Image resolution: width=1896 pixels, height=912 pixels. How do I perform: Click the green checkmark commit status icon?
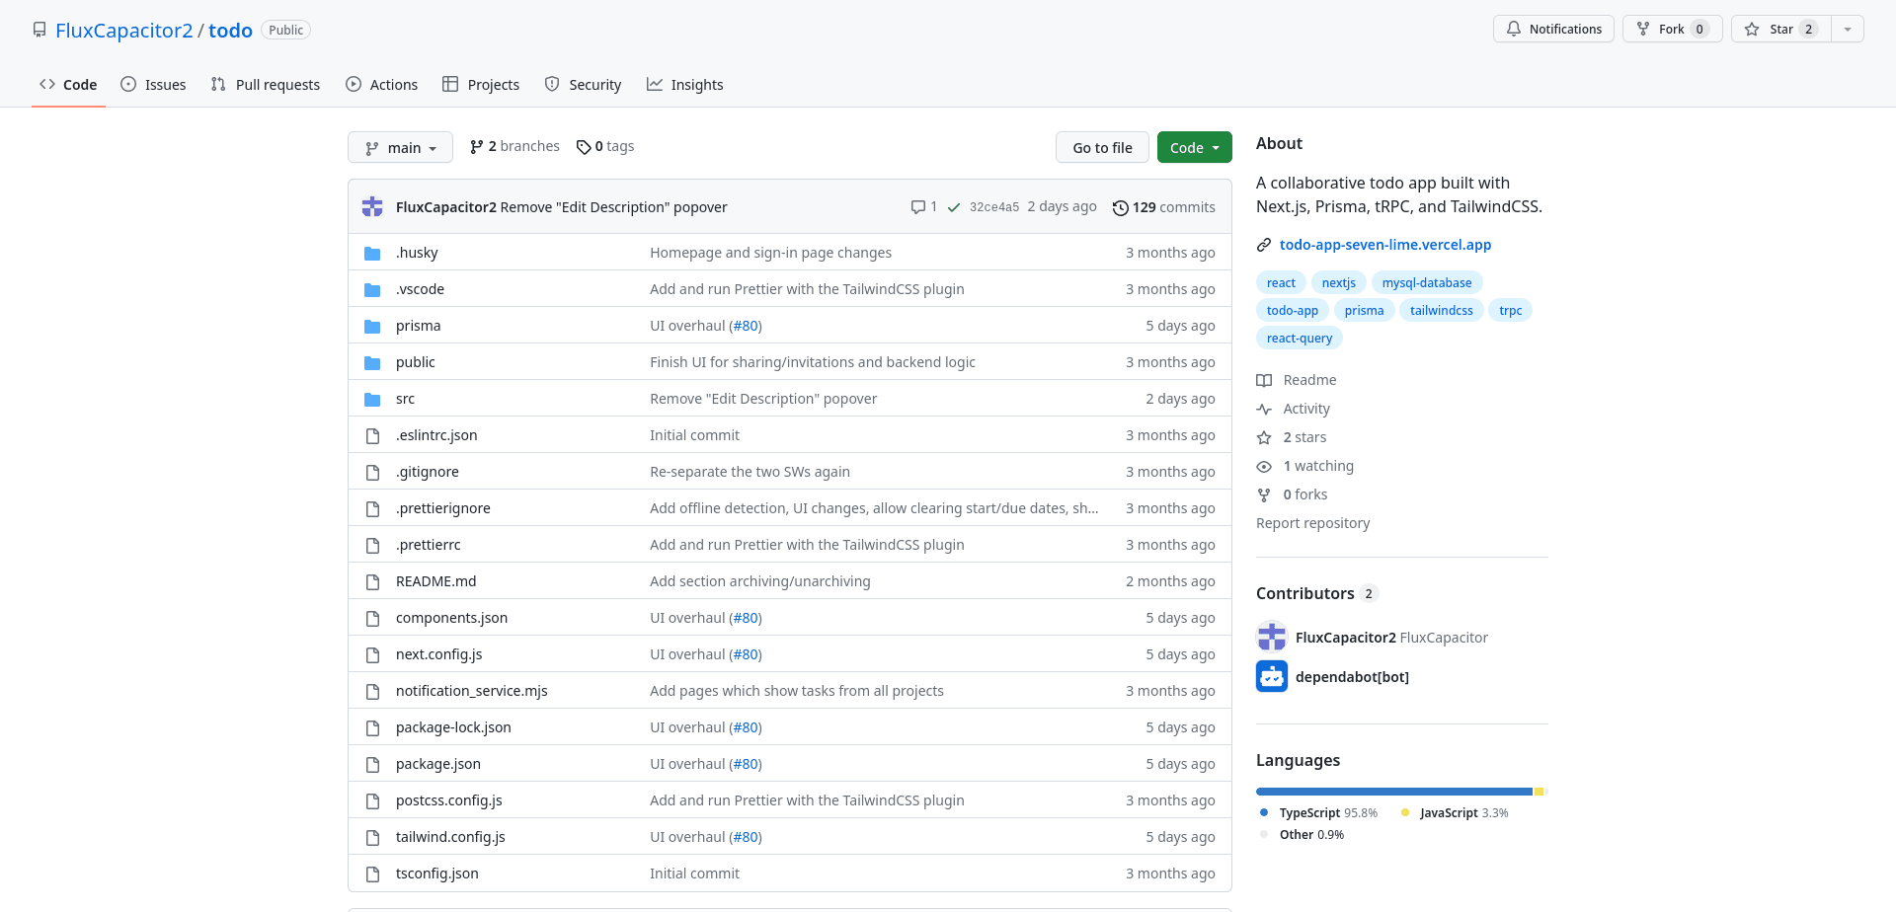tap(953, 207)
